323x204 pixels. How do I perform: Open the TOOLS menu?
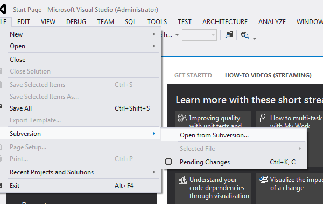coord(157,22)
